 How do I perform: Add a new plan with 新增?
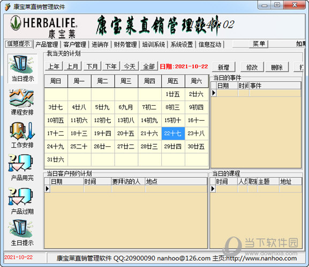pyautogui.click(x=223, y=67)
